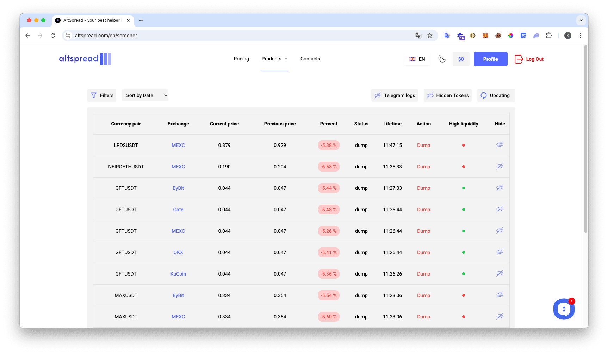608x354 pixels.
Task: Open a new browser tab
Action: 141,20
